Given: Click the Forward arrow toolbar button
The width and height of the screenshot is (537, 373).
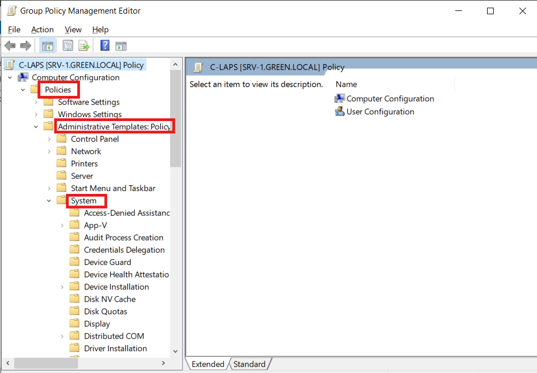Looking at the screenshot, I should (25, 46).
